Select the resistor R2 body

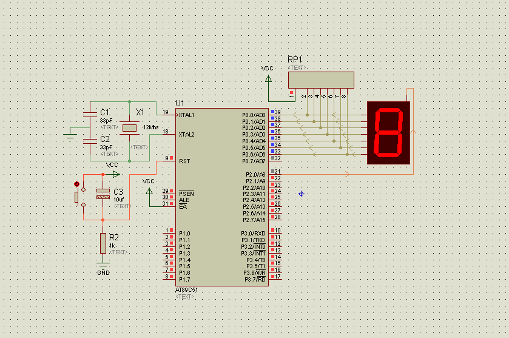(103, 243)
